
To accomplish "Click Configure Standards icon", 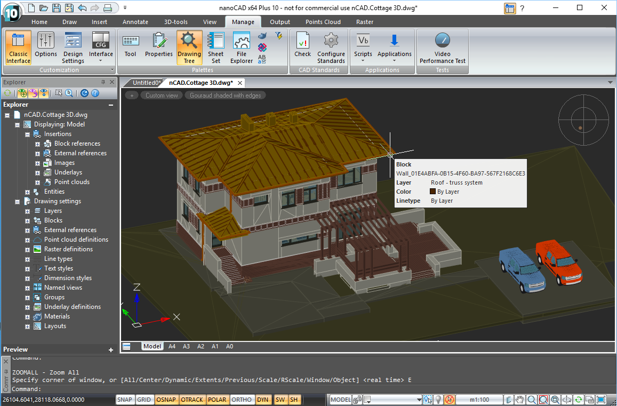I will point(331,47).
